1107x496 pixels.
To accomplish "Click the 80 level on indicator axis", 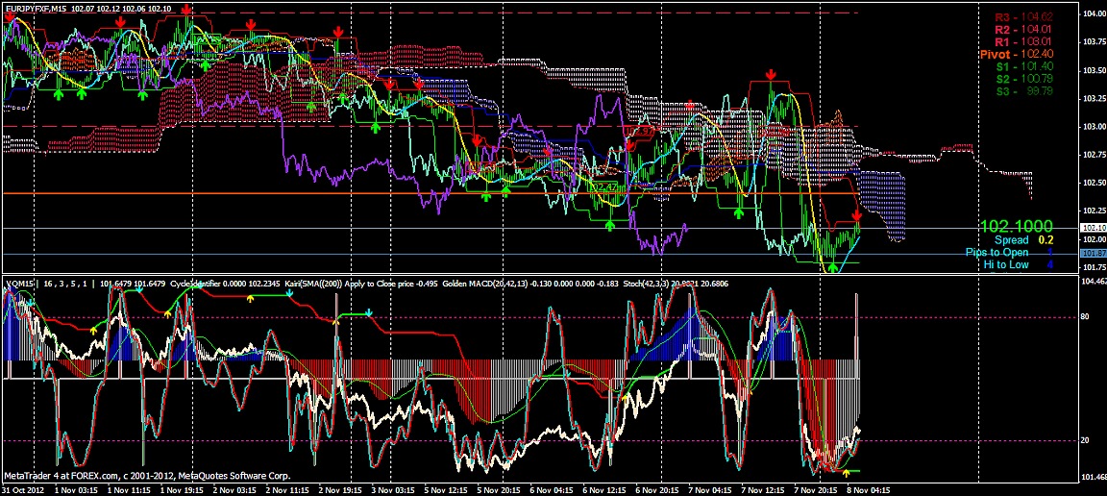I will click(1084, 318).
